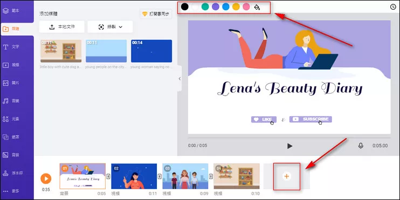Click the 0:00 / 0:05 time readout
400x200 pixels.
[x=197, y=146]
